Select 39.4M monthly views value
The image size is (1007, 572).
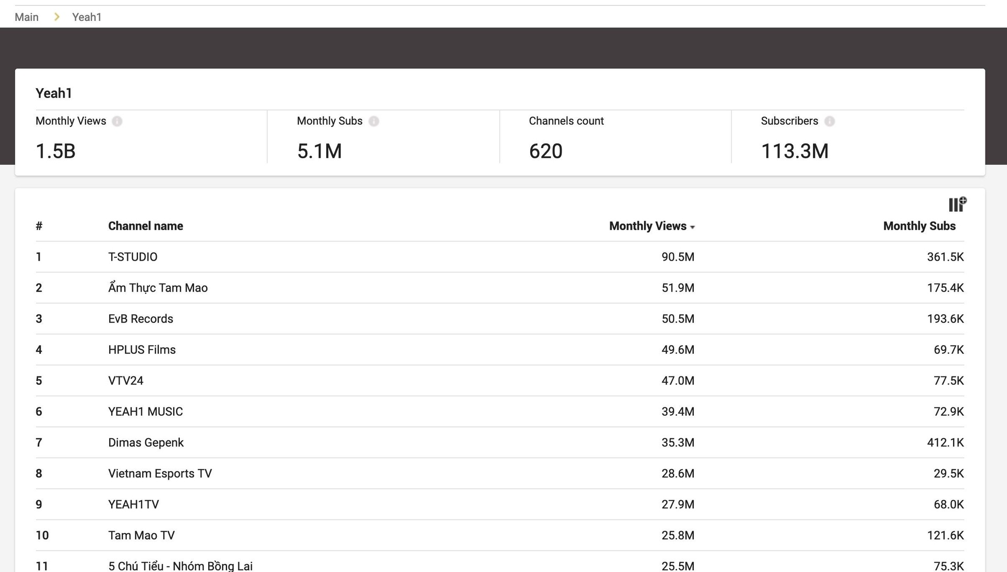coord(678,412)
